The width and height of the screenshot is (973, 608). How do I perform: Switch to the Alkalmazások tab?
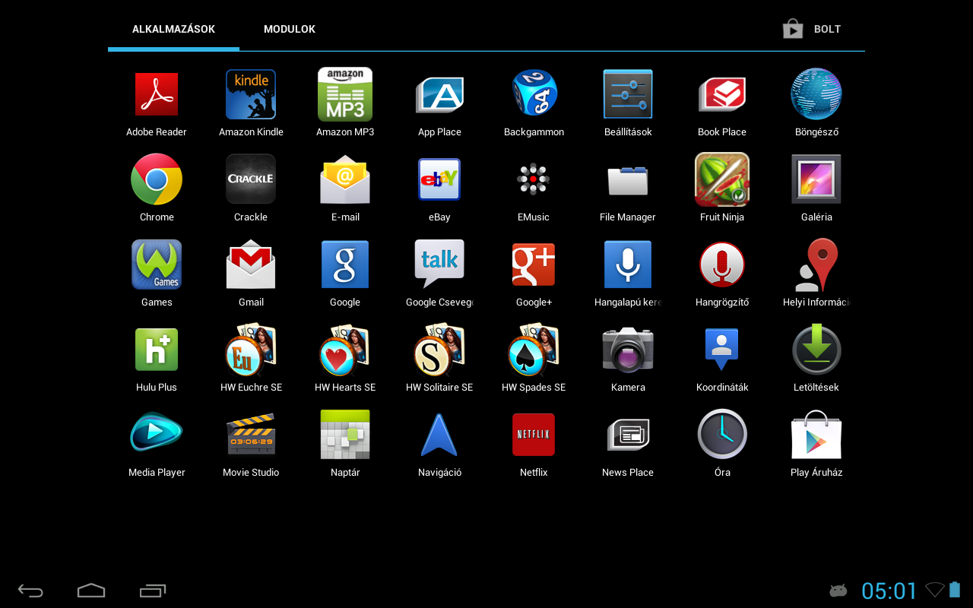[173, 29]
